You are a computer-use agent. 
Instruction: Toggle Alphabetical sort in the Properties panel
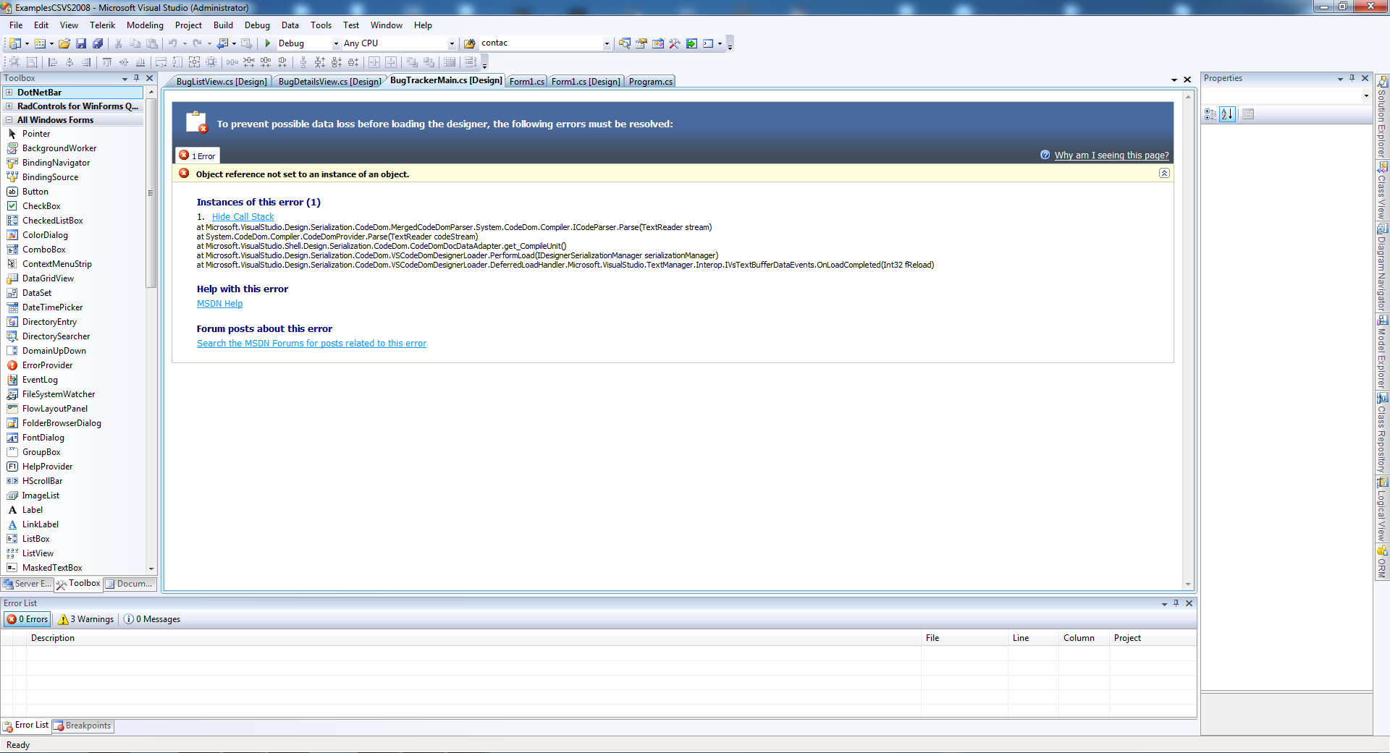tap(1227, 114)
